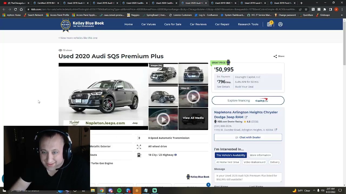Open the dealer address map link icon
The height and width of the screenshot is (194, 346).
(276, 130)
